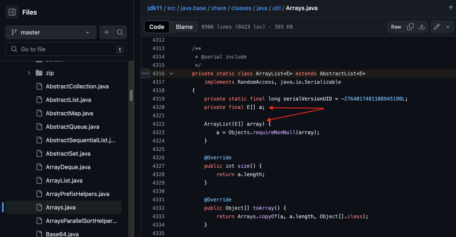Viewport: 456px width, 237px height.
Task: Open AbstractSet.java file
Action: [68, 154]
